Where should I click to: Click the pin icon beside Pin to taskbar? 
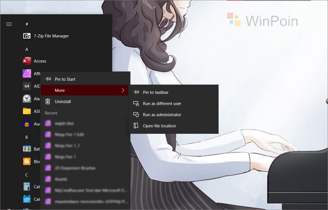click(136, 92)
